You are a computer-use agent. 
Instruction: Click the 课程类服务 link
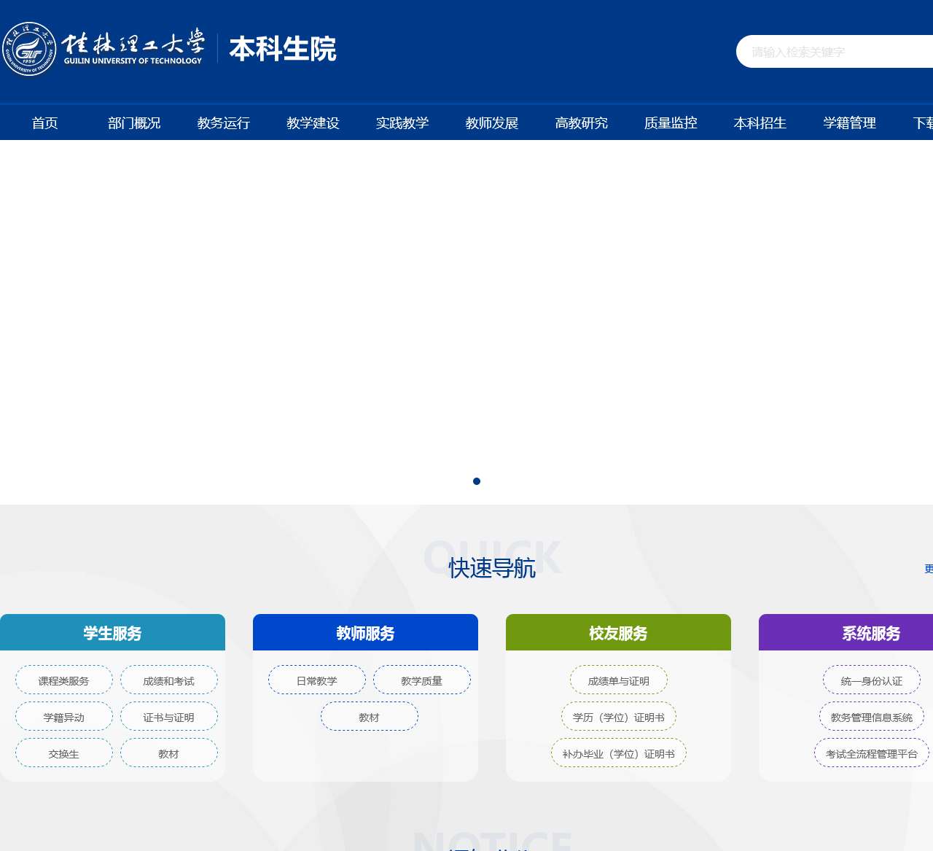(x=64, y=680)
